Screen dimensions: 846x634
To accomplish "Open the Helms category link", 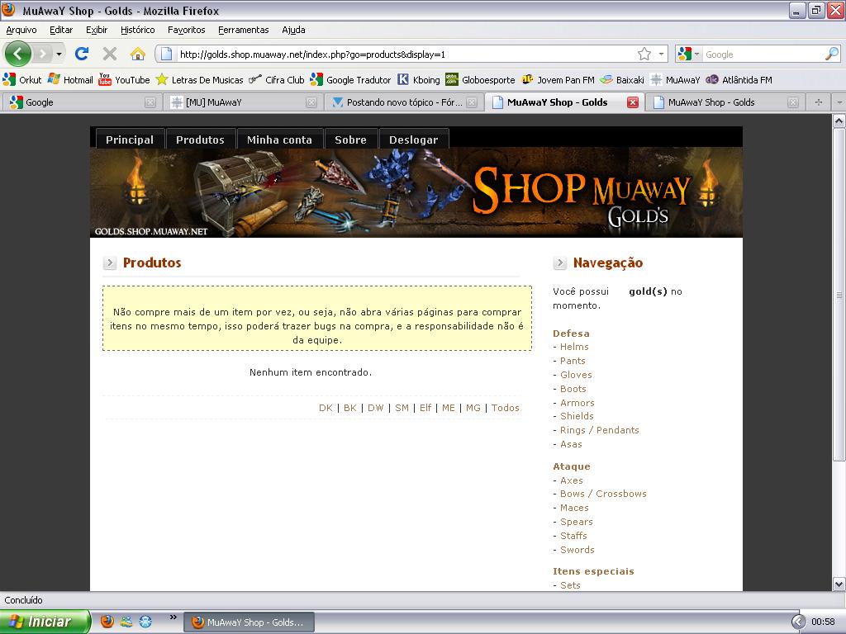I will [x=574, y=347].
